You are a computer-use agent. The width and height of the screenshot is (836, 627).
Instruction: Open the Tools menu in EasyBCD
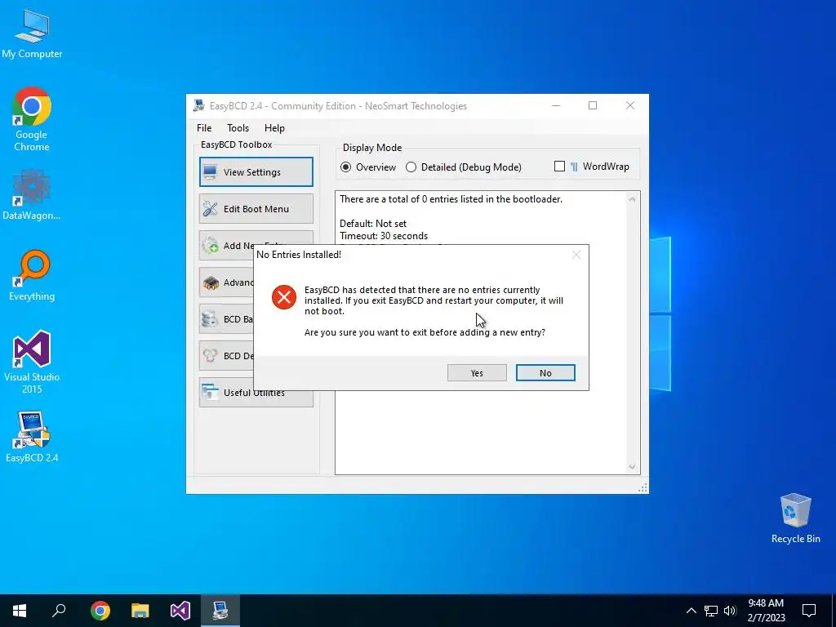click(238, 128)
